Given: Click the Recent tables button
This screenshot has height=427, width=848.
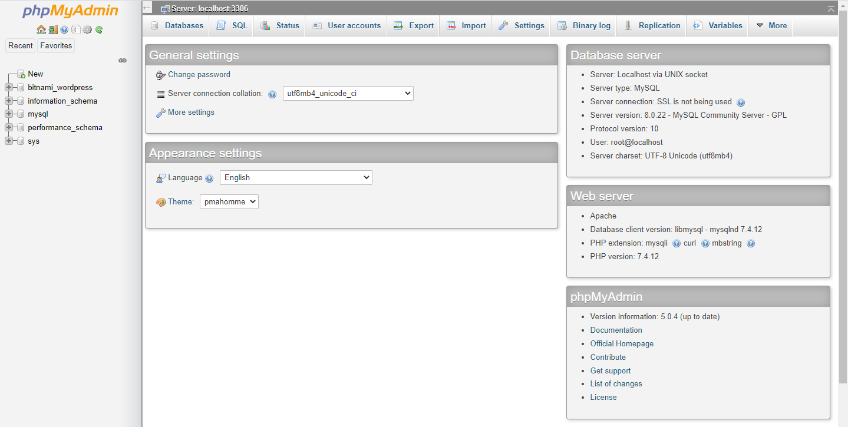Looking at the screenshot, I should point(21,46).
